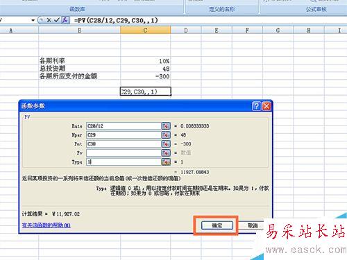Select column C header
The width and height of the screenshot is (347, 260).
coord(145,31)
